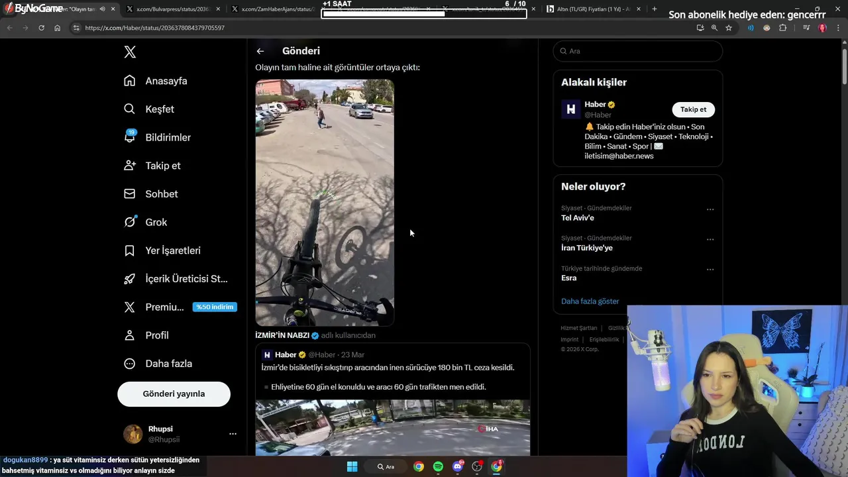Image resolution: width=848 pixels, height=477 pixels.
Task: Open Grok assistant
Action: pos(146,222)
